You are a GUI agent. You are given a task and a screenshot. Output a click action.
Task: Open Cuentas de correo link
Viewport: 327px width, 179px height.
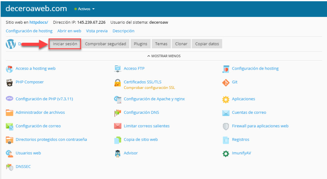coord(249,113)
